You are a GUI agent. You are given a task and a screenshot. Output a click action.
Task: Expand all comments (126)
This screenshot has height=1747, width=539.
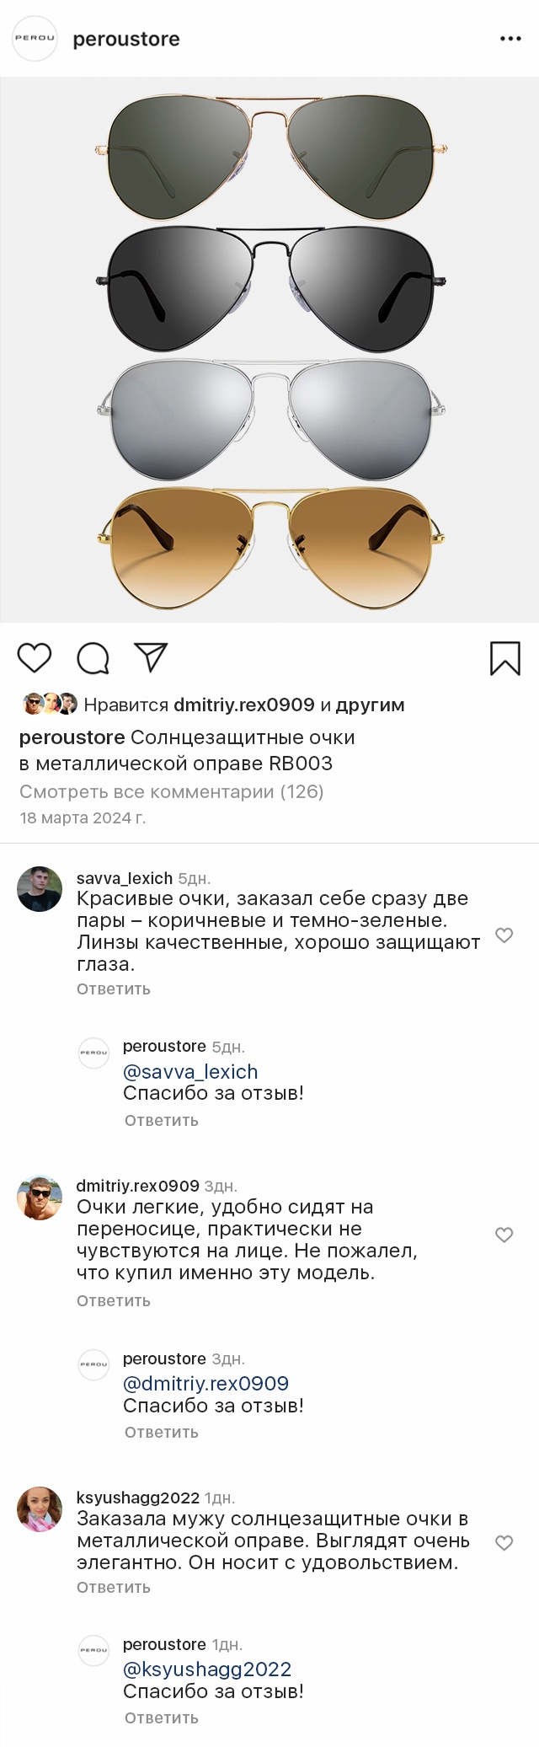(172, 791)
